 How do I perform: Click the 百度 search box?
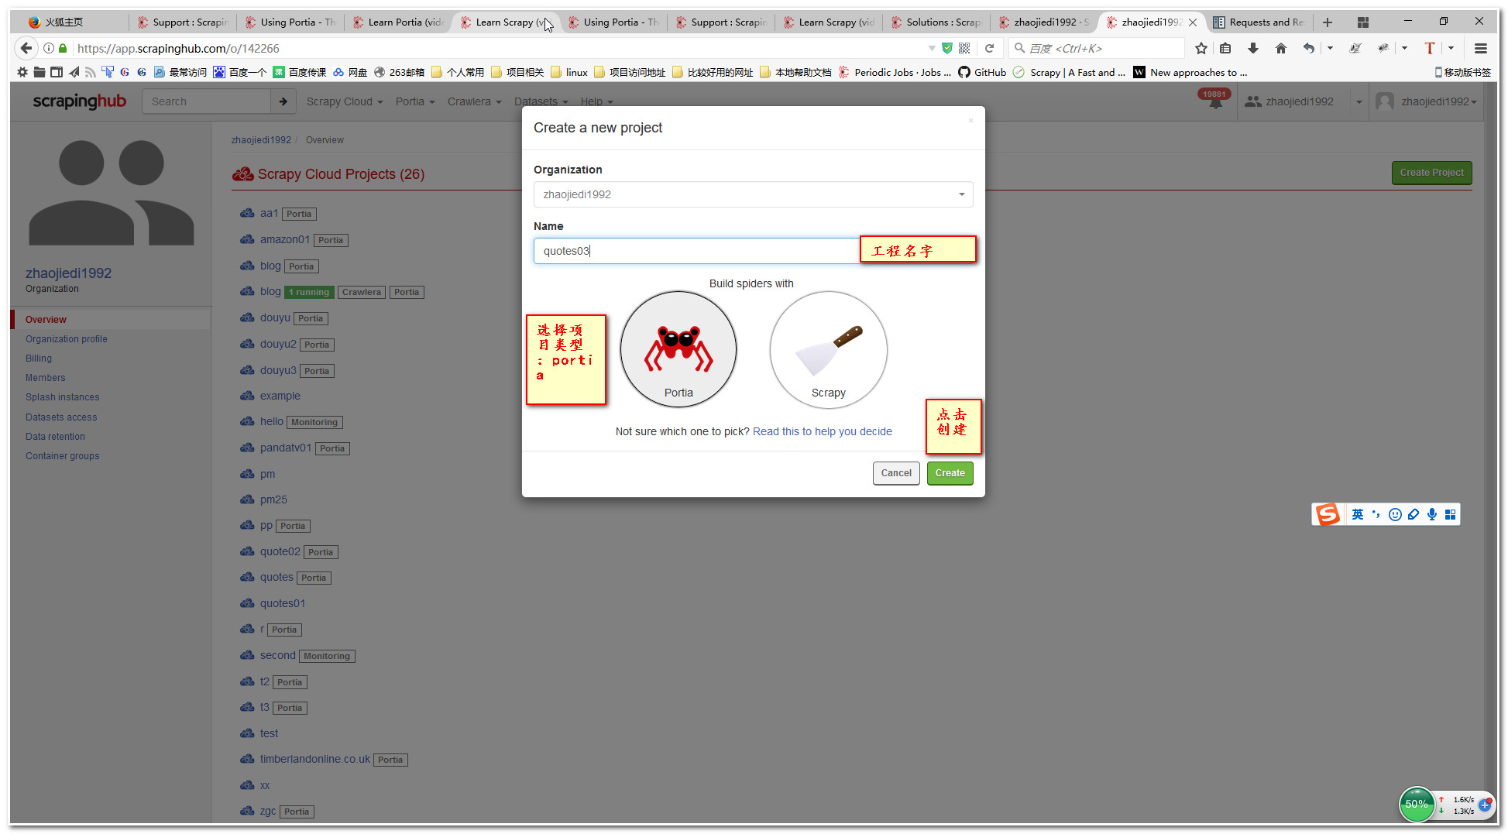point(1097,48)
